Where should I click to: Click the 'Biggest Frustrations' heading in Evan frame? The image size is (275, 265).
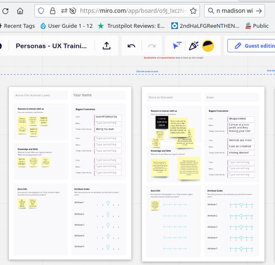[x=219, y=111]
